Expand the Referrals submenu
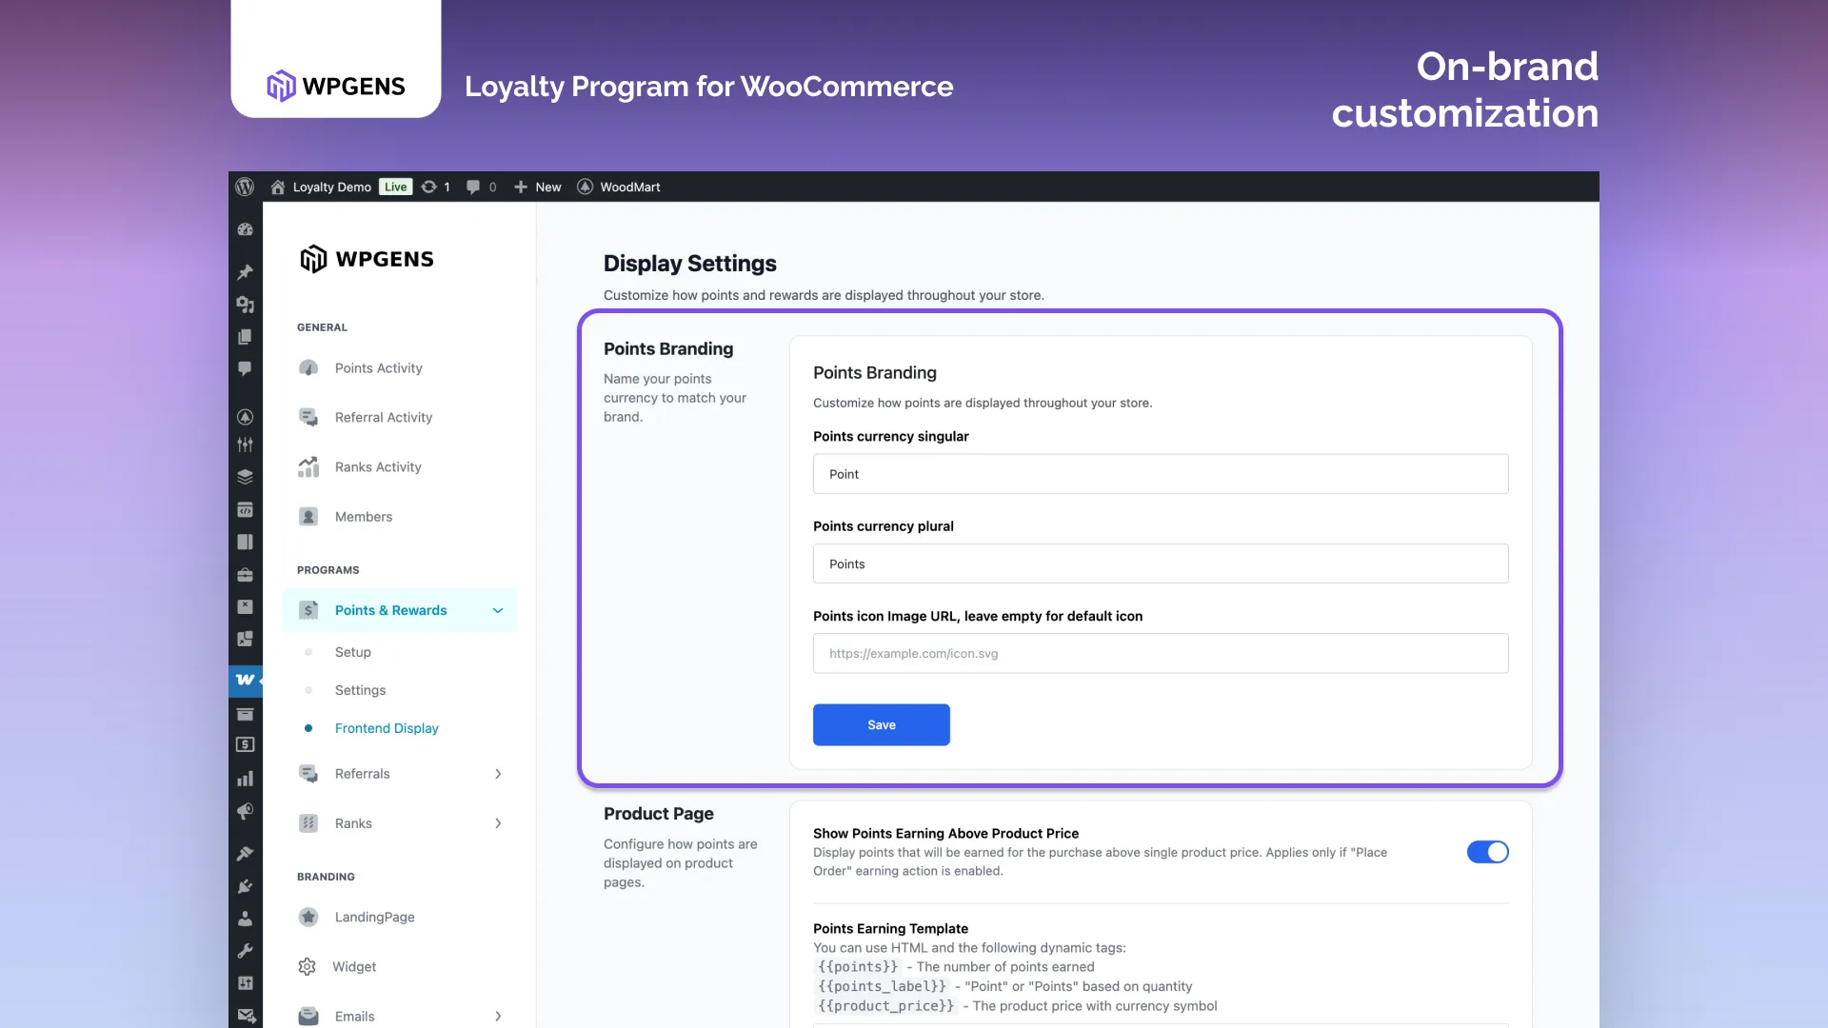 (498, 774)
